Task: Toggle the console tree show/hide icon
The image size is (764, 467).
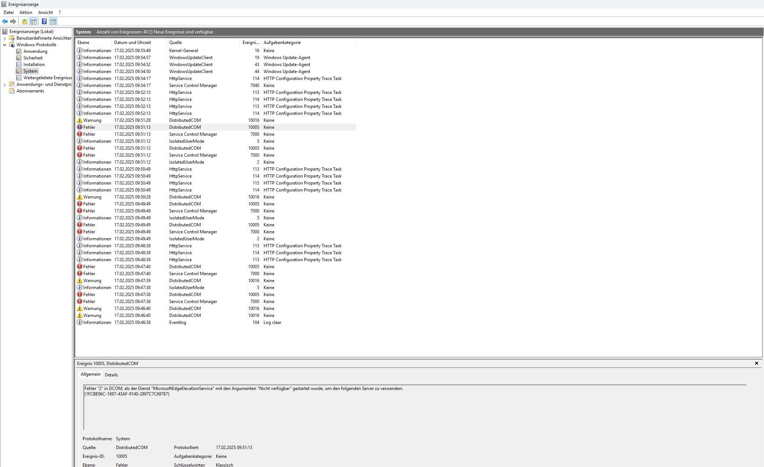Action: click(33, 22)
